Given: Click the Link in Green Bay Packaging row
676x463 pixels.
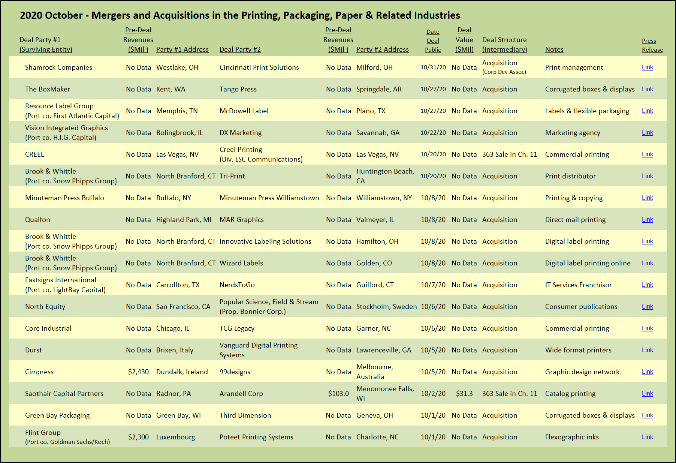Looking at the screenshot, I should click(x=647, y=415).
